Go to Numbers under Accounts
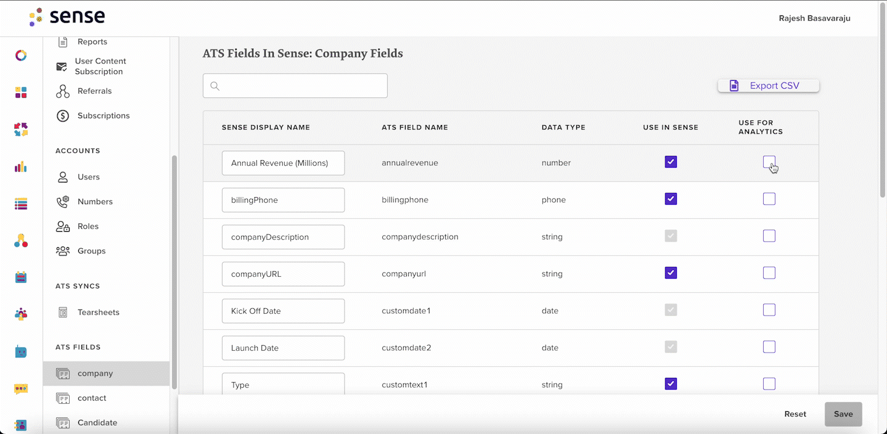The height and width of the screenshot is (434, 887). point(95,202)
